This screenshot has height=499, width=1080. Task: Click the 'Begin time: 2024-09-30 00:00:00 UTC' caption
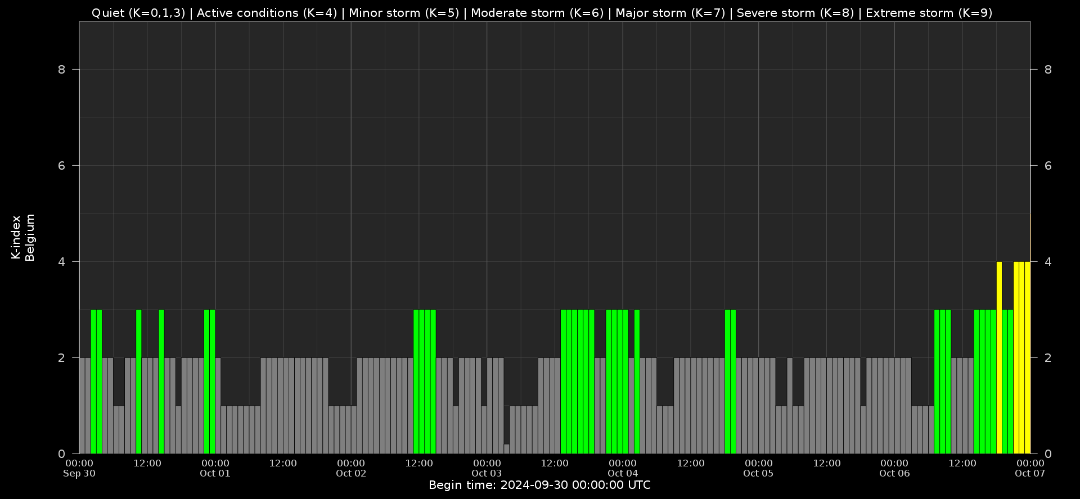click(539, 485)
